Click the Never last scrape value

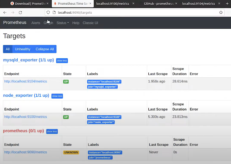tap(153, 152)
